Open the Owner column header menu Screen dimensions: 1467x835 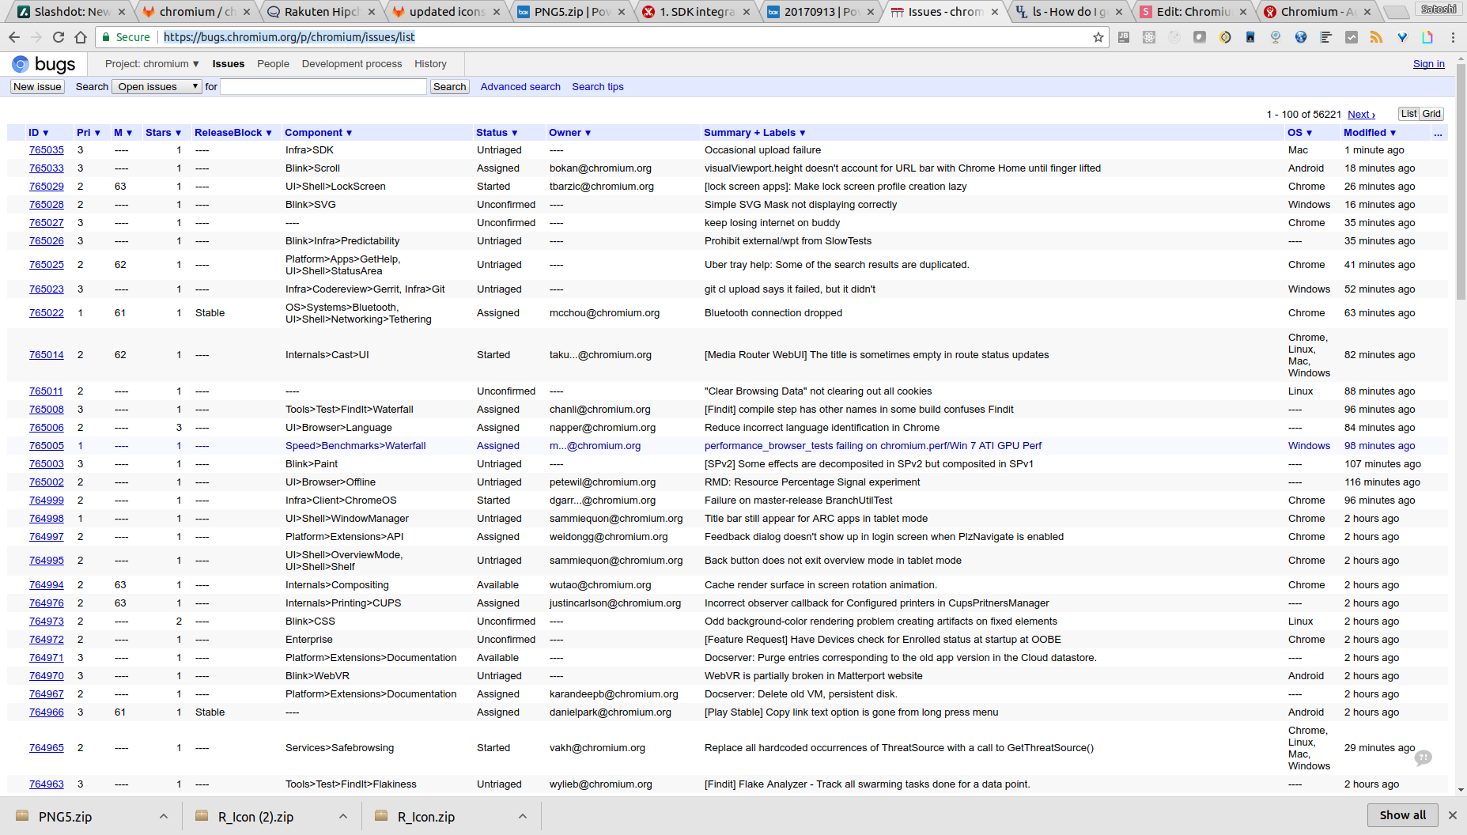pyautogui.click(x=570, y=133)
